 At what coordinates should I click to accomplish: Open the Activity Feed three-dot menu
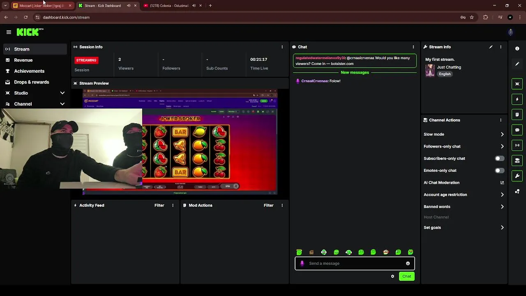coord(173,205)
